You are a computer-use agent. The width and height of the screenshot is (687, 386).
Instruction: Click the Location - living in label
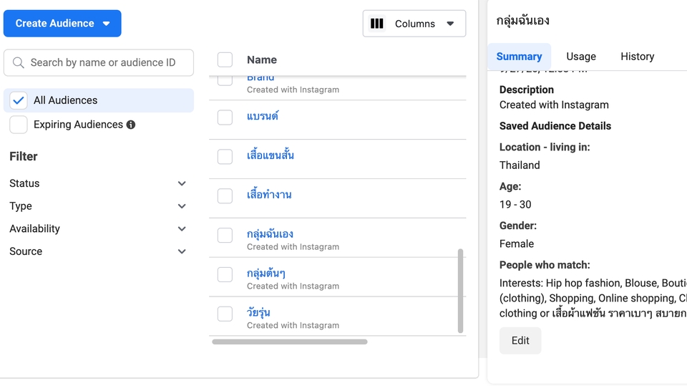pyautogui.click(x=545, y=147)
